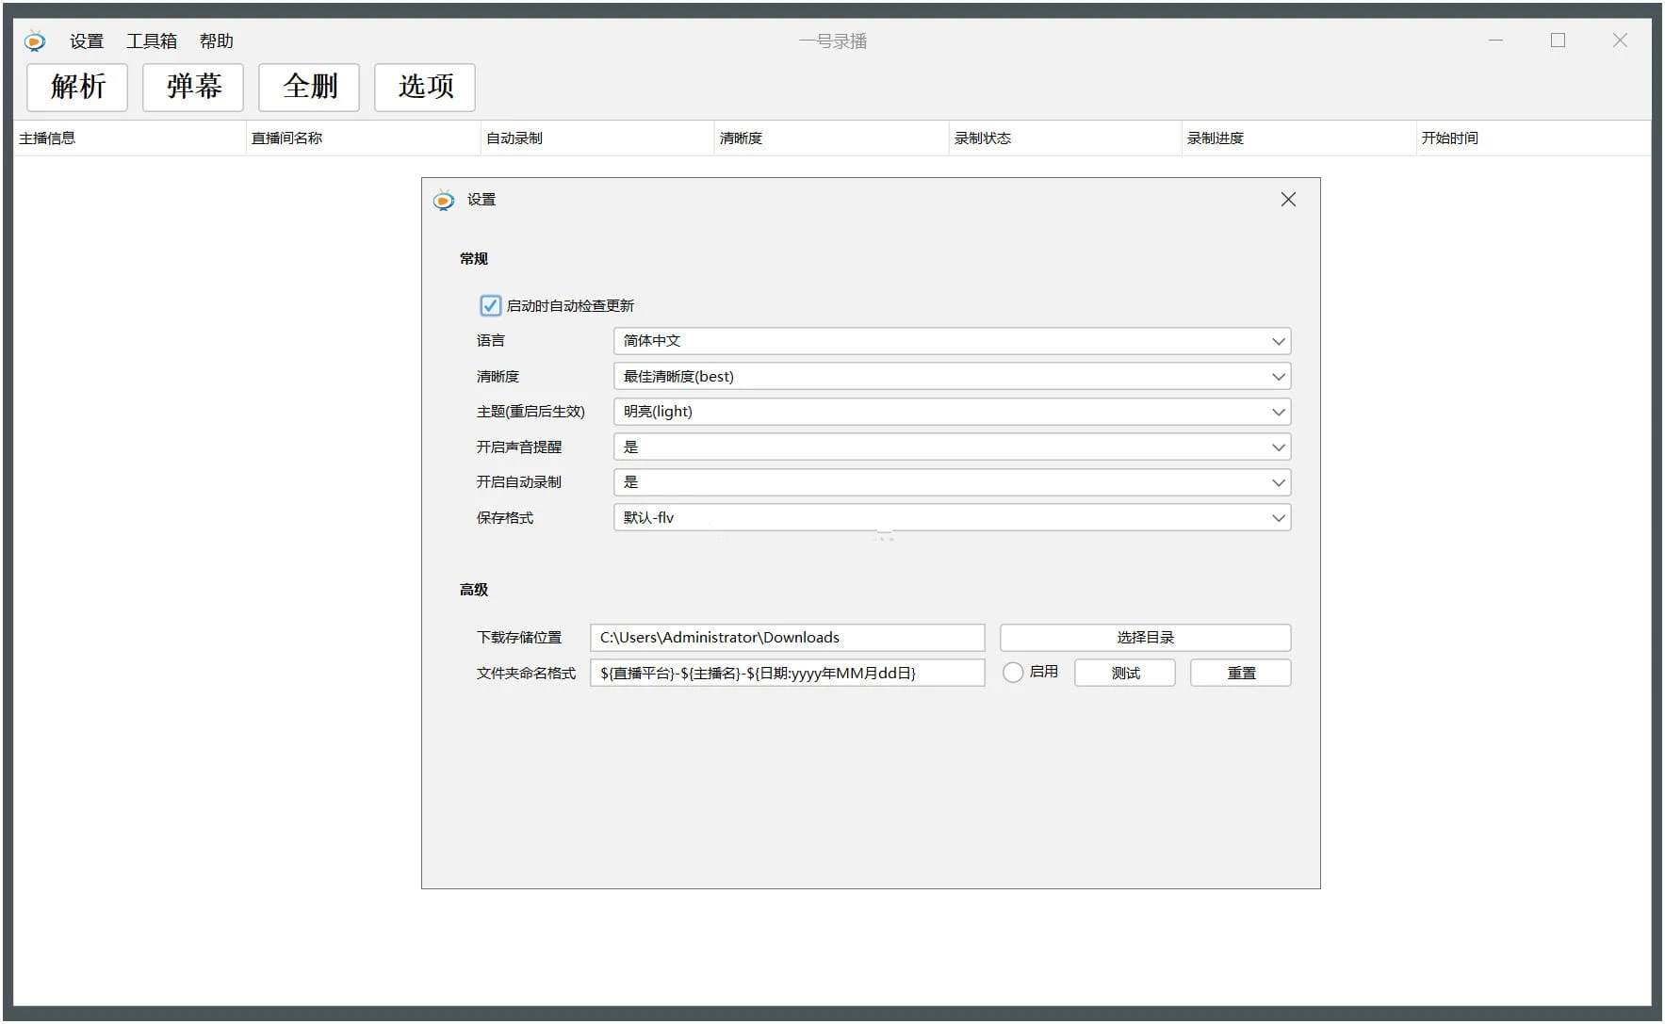Click the 选择目录 button

1146,637
